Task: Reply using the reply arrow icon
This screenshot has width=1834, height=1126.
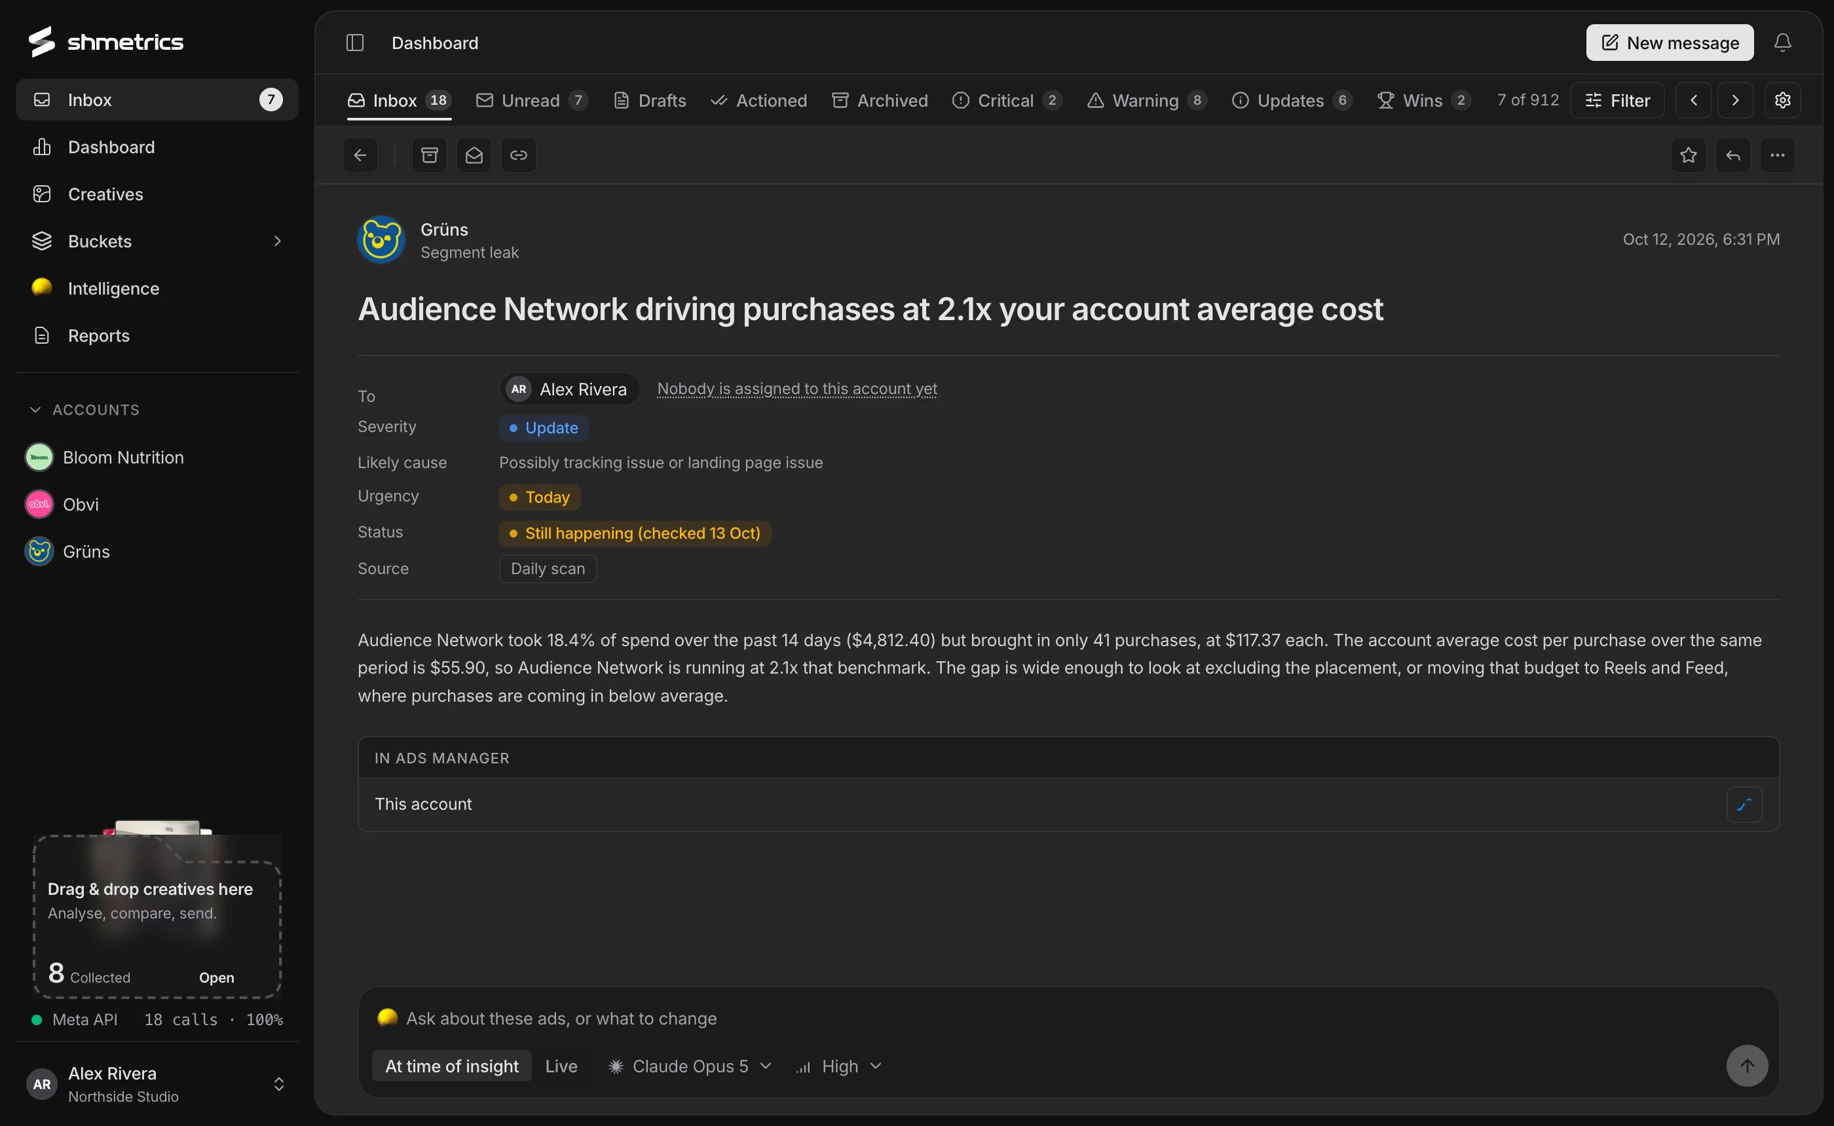Action: click(x=1733, y=155)
